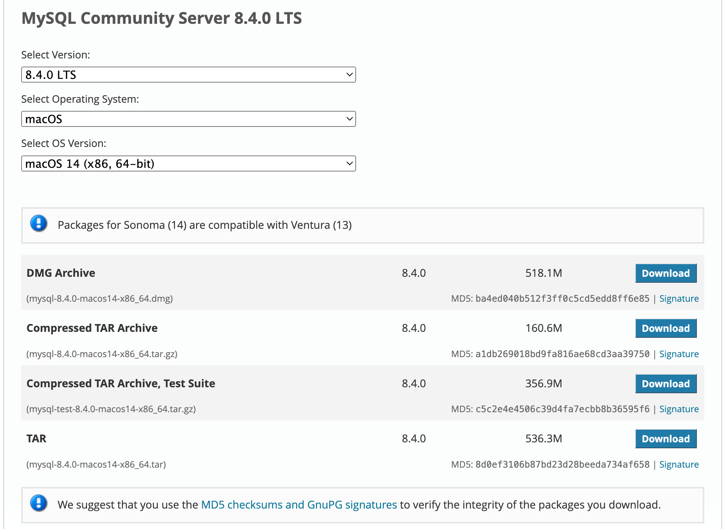Download the plain TAR package

coord(665,439)
